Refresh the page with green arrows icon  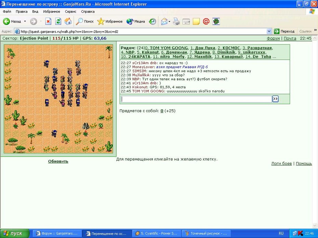[58, 21]
